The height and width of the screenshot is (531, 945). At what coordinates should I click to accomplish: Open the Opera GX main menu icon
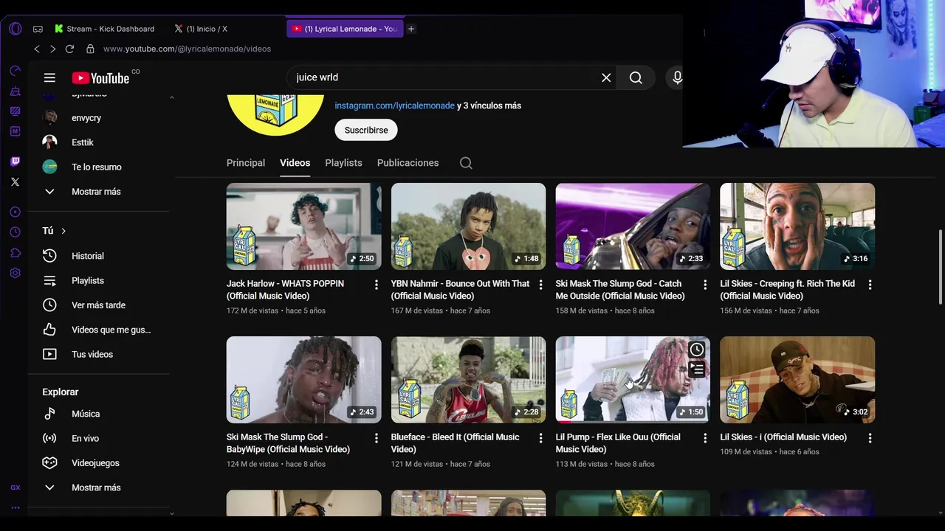(x=16, y=29)
